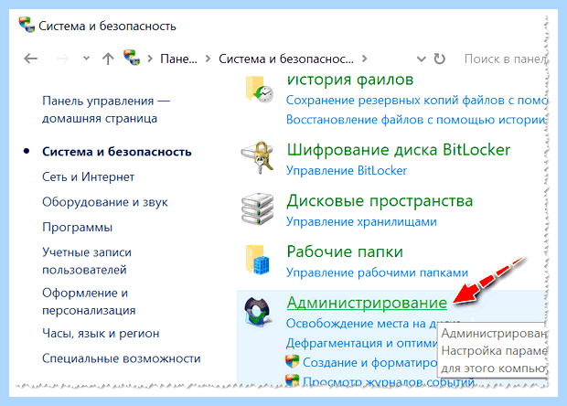The image size is (567, 406).
Task: Open 'Оборудование и звук' category
Action: [x=105, y=202]
